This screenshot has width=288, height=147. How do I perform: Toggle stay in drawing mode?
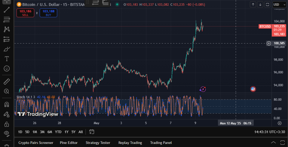coord(7,114)
